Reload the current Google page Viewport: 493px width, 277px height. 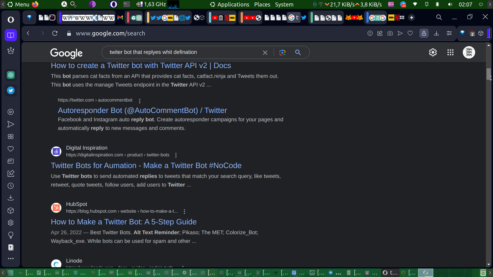coord(55,33)
